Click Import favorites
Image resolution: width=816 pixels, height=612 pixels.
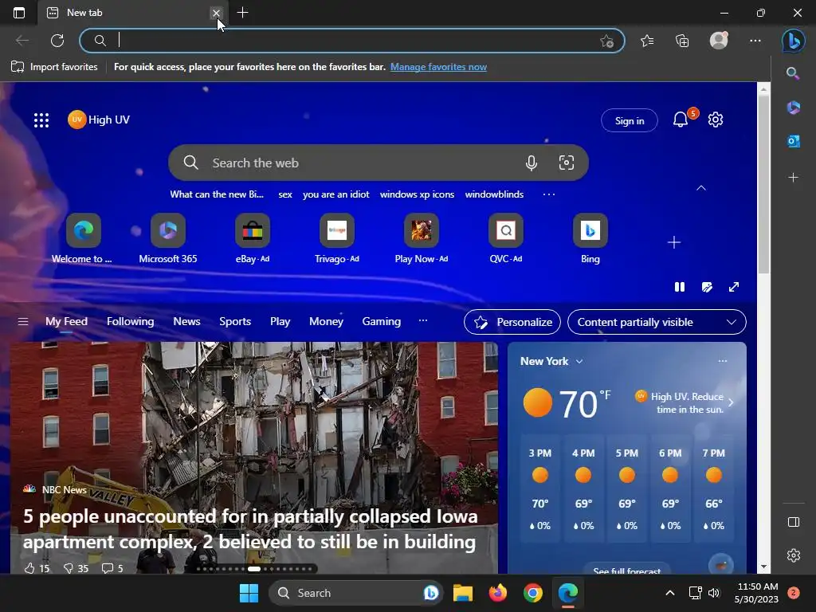(54, 67)
